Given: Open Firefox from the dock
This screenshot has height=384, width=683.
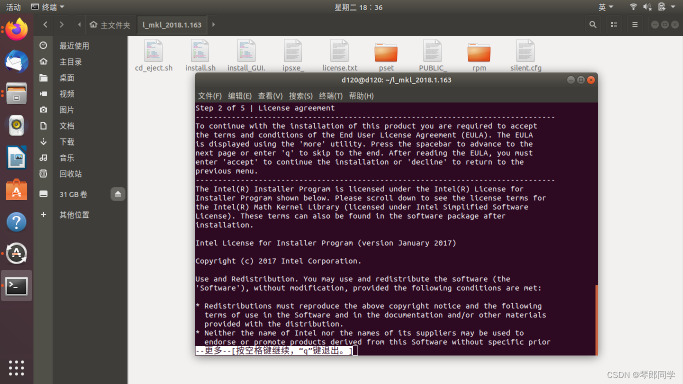Looking at the screenshot, I should pyautogui.click(x=16, y=29).
